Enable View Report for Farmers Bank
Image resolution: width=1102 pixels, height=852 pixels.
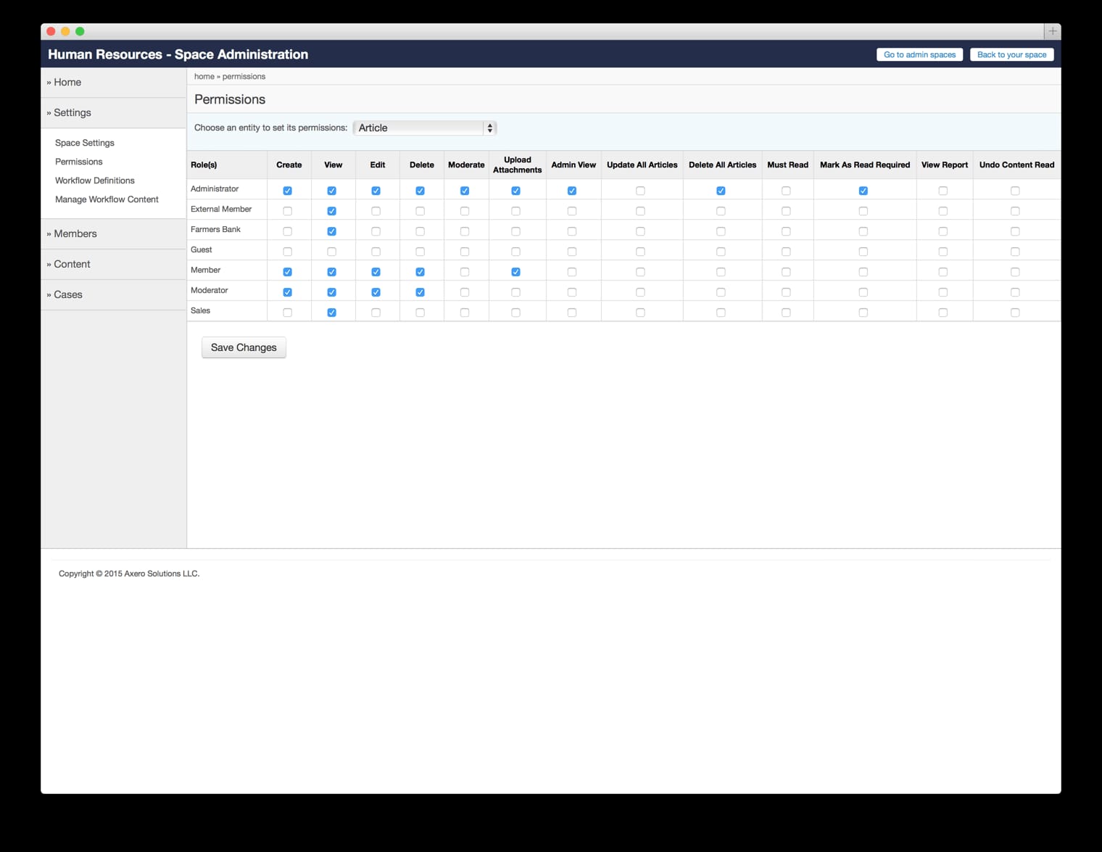pyautogui.click(x=942, y=231)
